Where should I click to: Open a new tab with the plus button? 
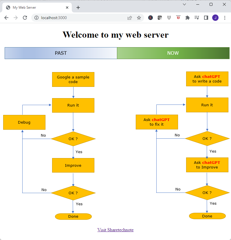click(x=78, y=8)
